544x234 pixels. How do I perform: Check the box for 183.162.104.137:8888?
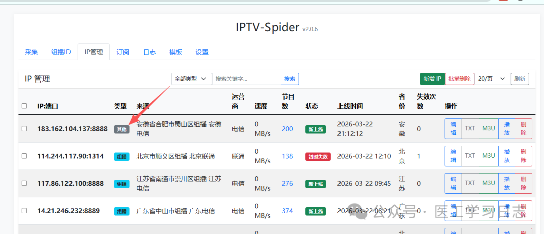pos(24,129)
